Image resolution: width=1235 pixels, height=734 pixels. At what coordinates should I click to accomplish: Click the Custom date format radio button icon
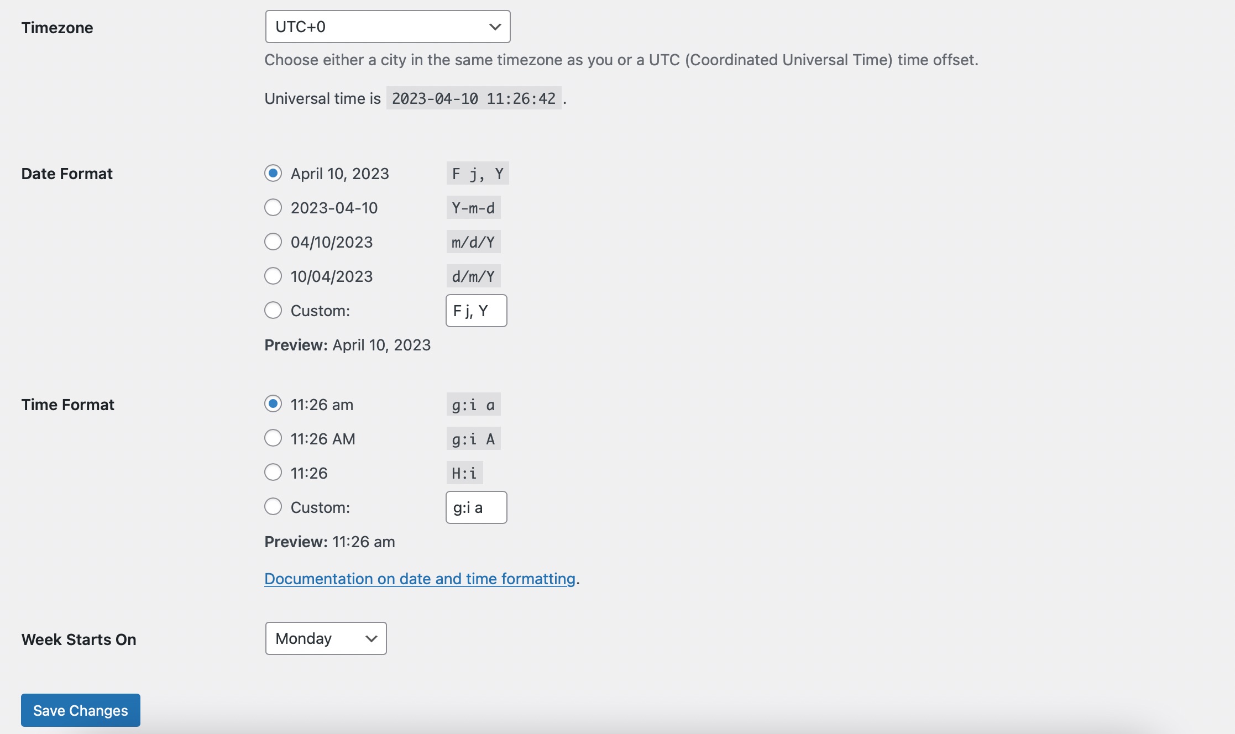pos(273,310)
